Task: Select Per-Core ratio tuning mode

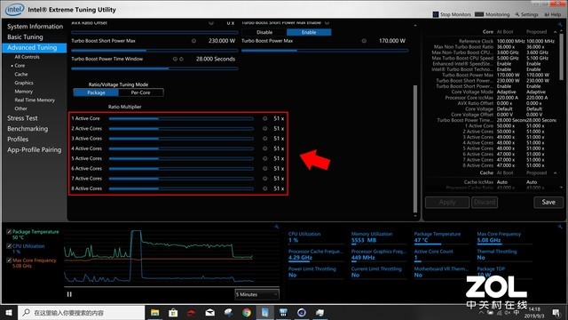Action: click(140, 92)
